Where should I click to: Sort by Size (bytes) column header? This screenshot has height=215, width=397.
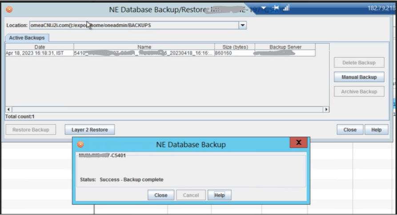click(235, 47)
